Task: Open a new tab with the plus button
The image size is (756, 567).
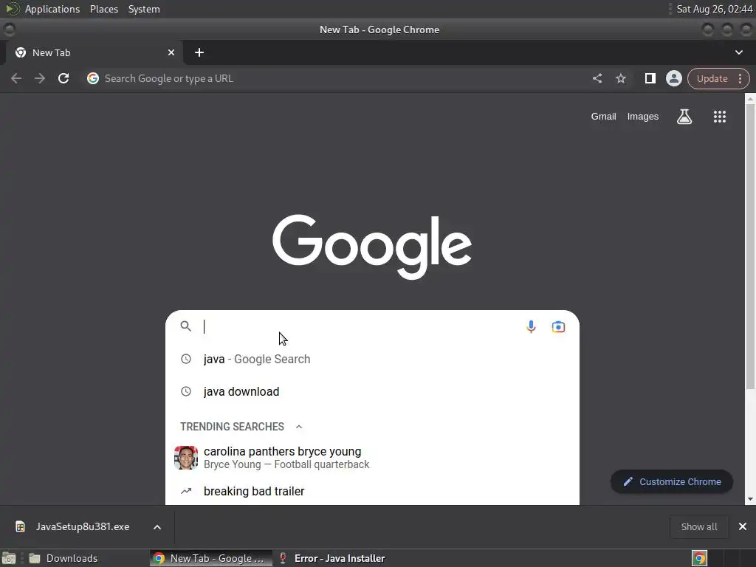Action: 199,52
